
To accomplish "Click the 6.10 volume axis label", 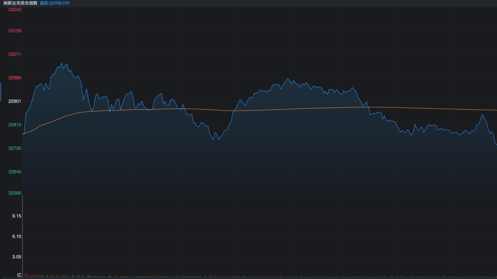I will (x=17, y=236).
